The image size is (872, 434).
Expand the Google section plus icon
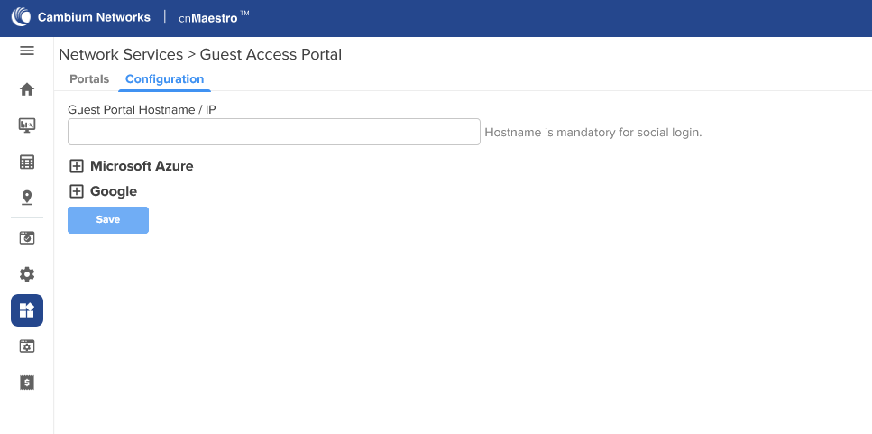76,191
